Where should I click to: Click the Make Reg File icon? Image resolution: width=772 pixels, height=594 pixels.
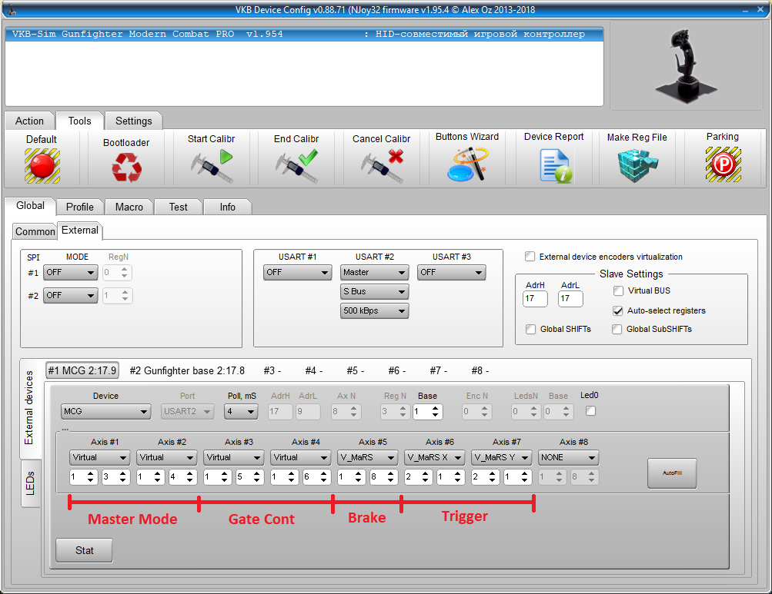pos(637,165)
